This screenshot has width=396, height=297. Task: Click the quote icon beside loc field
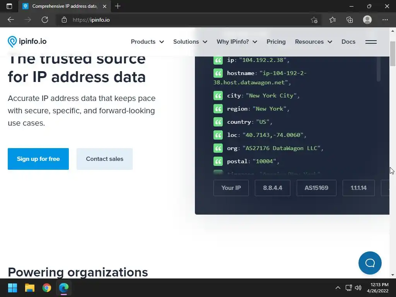(218, 135)
